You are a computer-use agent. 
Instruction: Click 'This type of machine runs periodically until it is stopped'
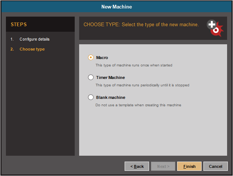(x=142, y=85)
